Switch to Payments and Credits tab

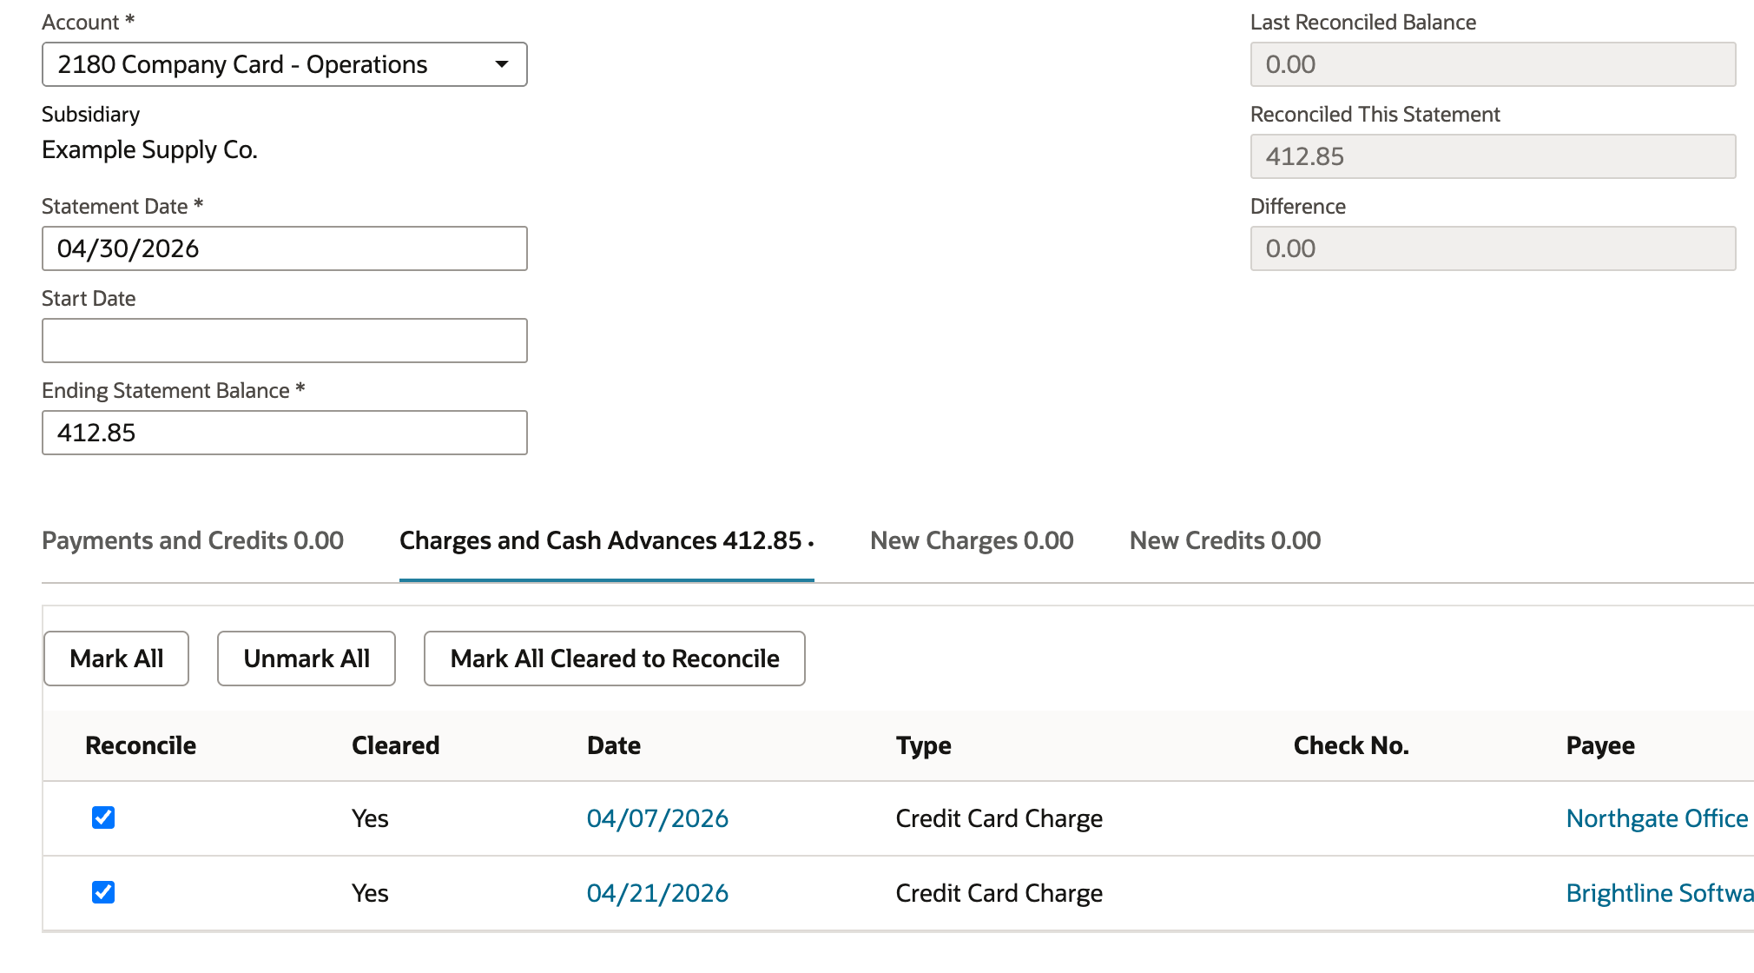(x=193, y=540)
